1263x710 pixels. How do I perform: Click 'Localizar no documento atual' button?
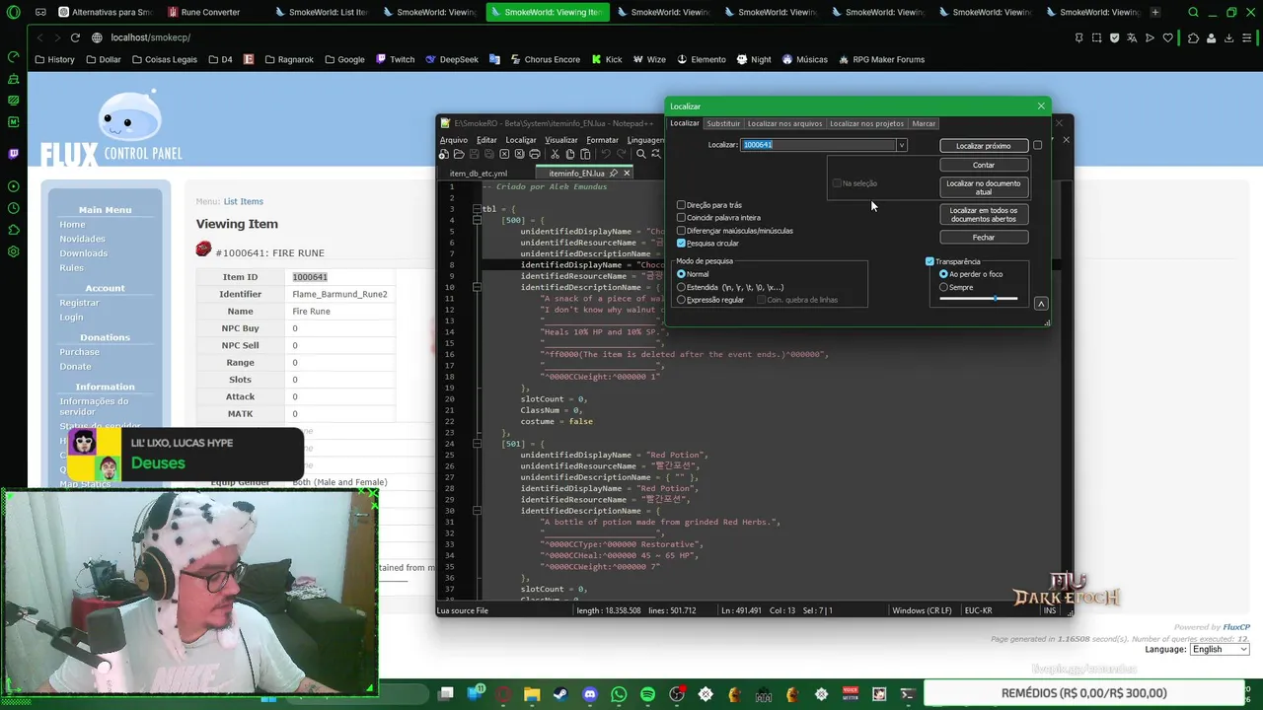coord(984,187)
